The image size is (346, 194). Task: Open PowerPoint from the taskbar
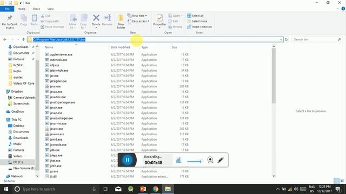click(x=143, y=189)
